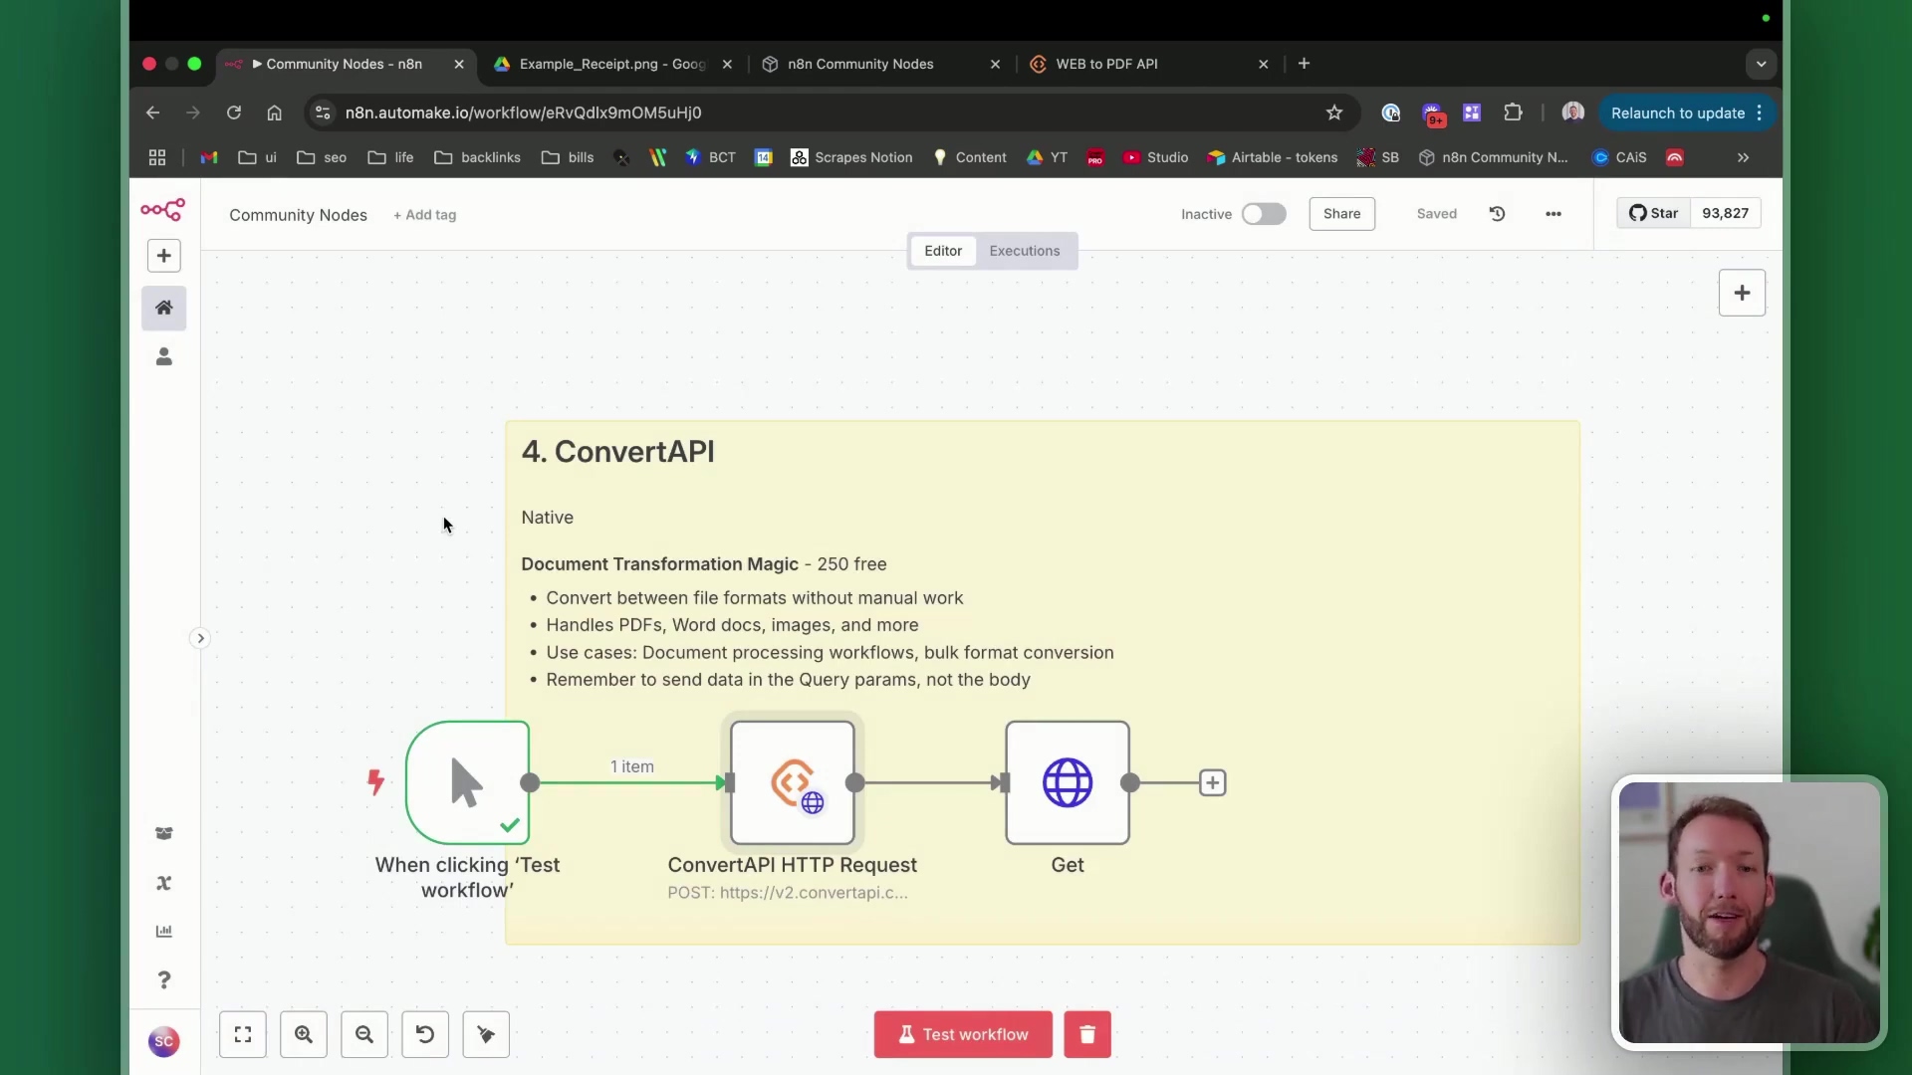Screen dimensions: 1912x1075
Task: Click the n8n logo in sidebar
Action: 163,209
